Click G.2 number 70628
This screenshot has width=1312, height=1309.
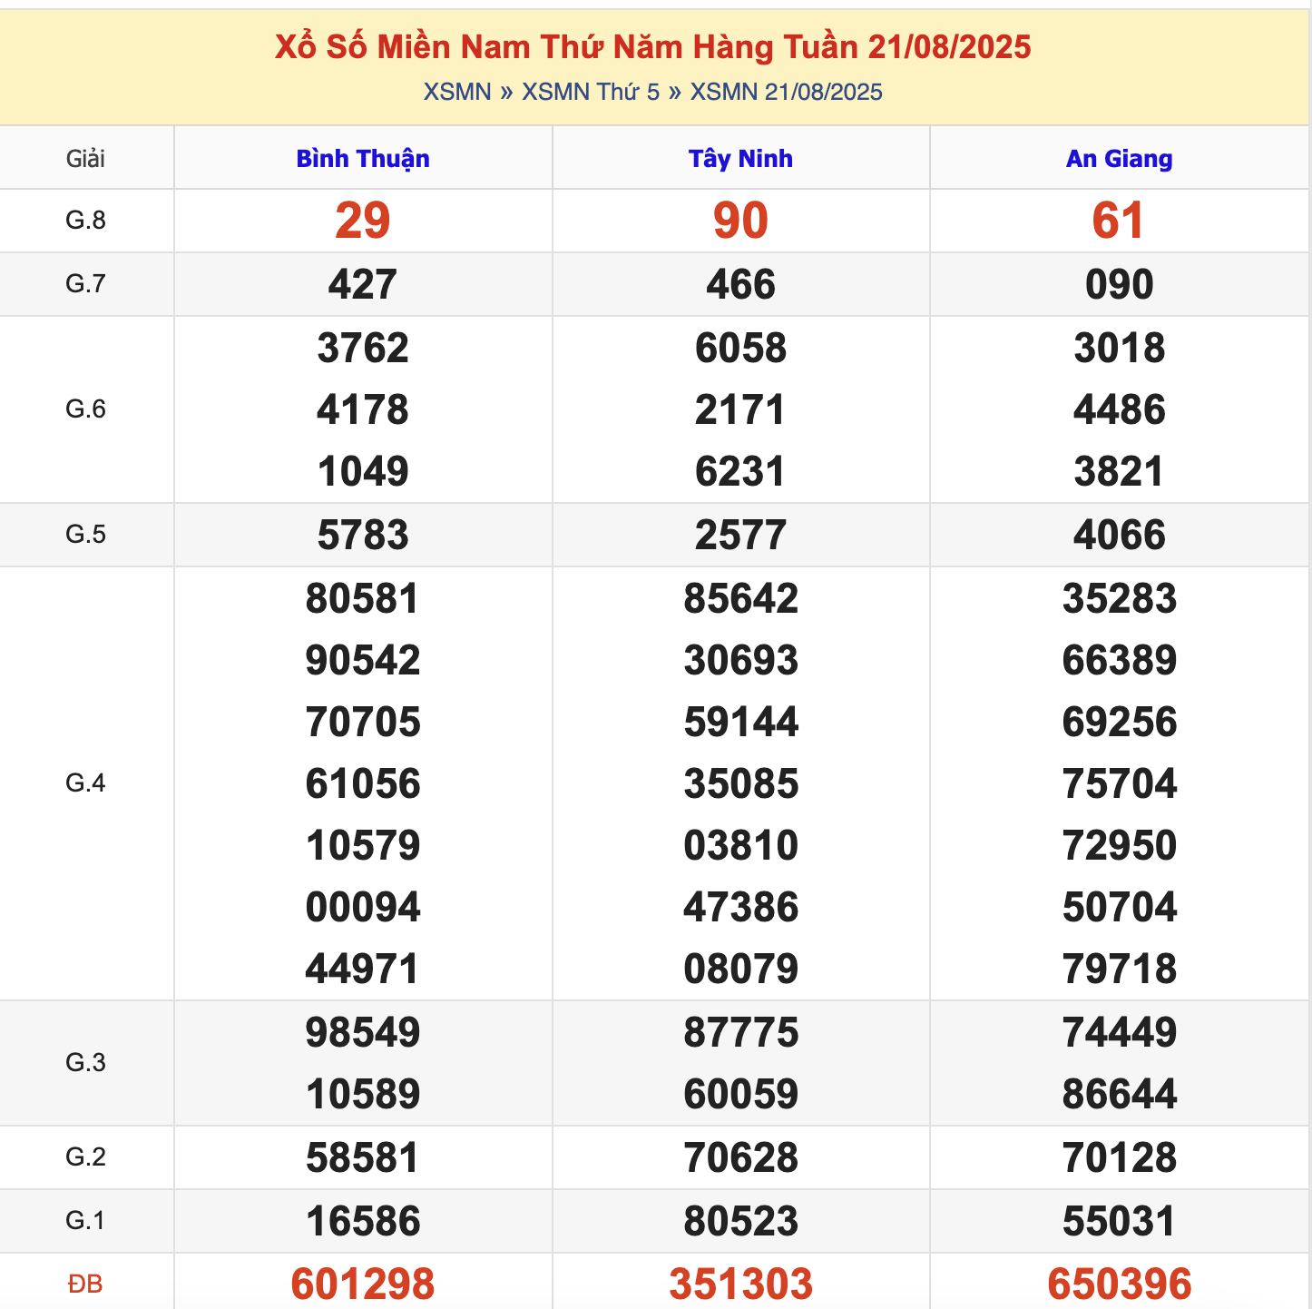click(x=740, y=1157)
